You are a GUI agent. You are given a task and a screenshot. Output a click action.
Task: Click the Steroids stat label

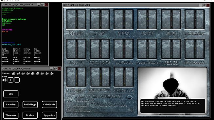[17, 49]
